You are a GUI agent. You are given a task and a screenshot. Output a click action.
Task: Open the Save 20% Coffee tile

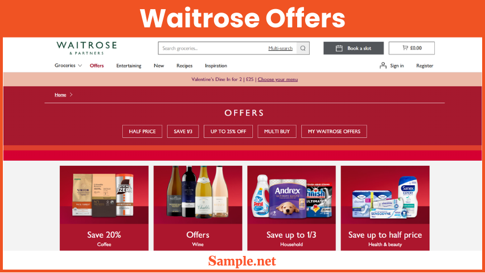coord(104,208)
